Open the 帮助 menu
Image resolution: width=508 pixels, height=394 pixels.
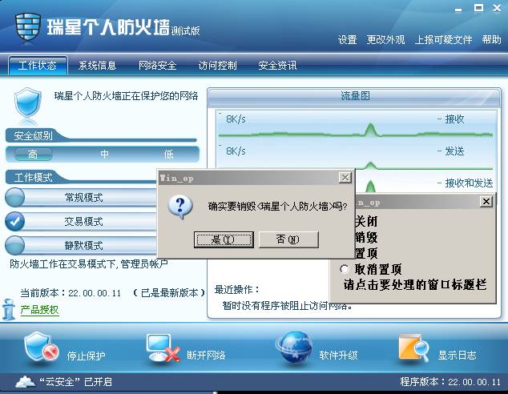491,40
